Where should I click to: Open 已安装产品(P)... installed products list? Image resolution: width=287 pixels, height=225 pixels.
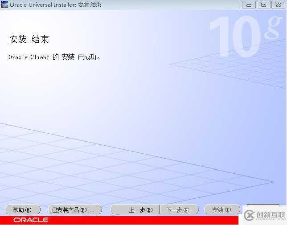pos(75,210)
